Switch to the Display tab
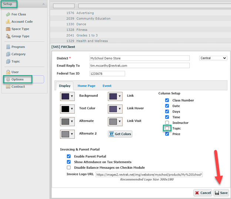Viewport: 231px width, 199px height. coord(64,86)
